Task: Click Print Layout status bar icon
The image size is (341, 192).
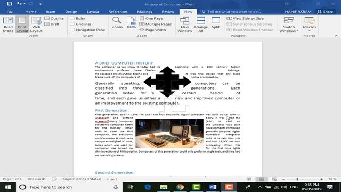Action: [262, 179]
